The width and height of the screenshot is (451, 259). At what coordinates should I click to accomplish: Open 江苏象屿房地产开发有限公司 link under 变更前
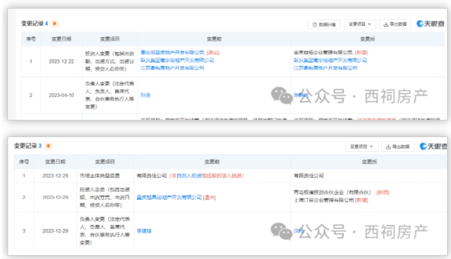point(172,68)
